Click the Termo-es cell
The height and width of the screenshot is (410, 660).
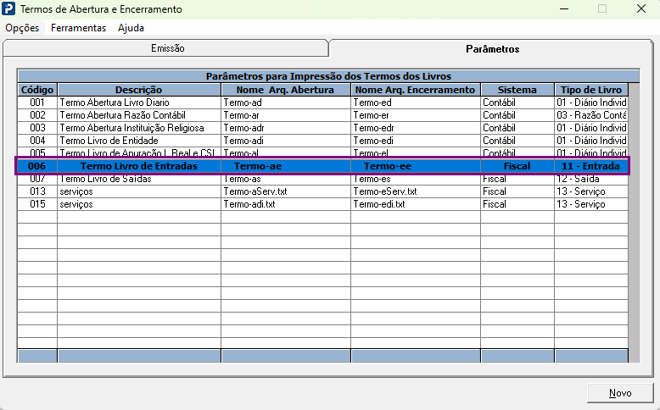(x=415, y=179)
